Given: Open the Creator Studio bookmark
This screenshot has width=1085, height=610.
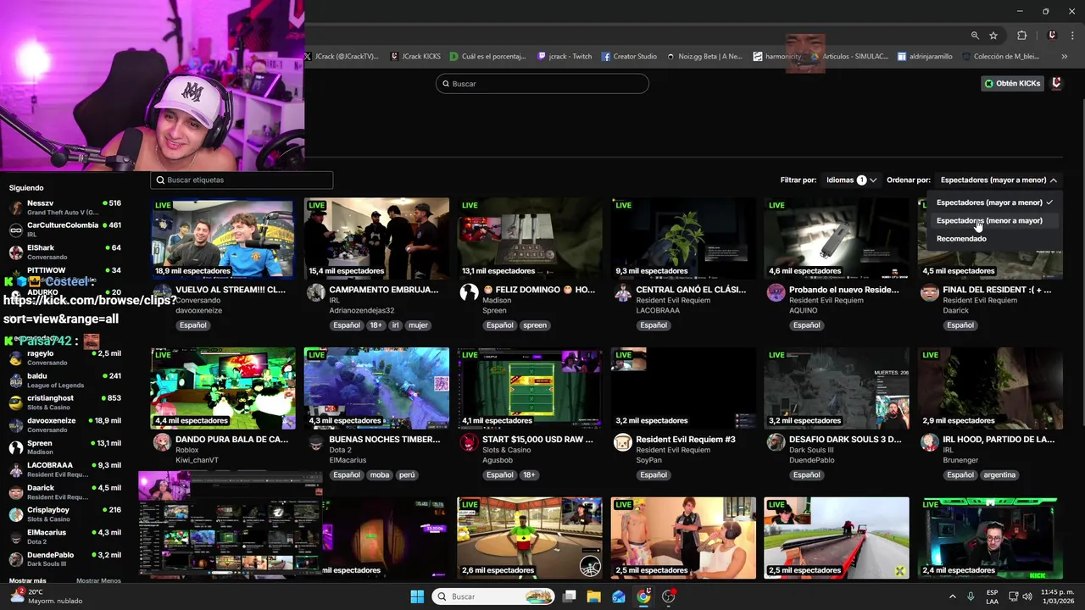Looking at the screenshot, I should coord(629,57).
